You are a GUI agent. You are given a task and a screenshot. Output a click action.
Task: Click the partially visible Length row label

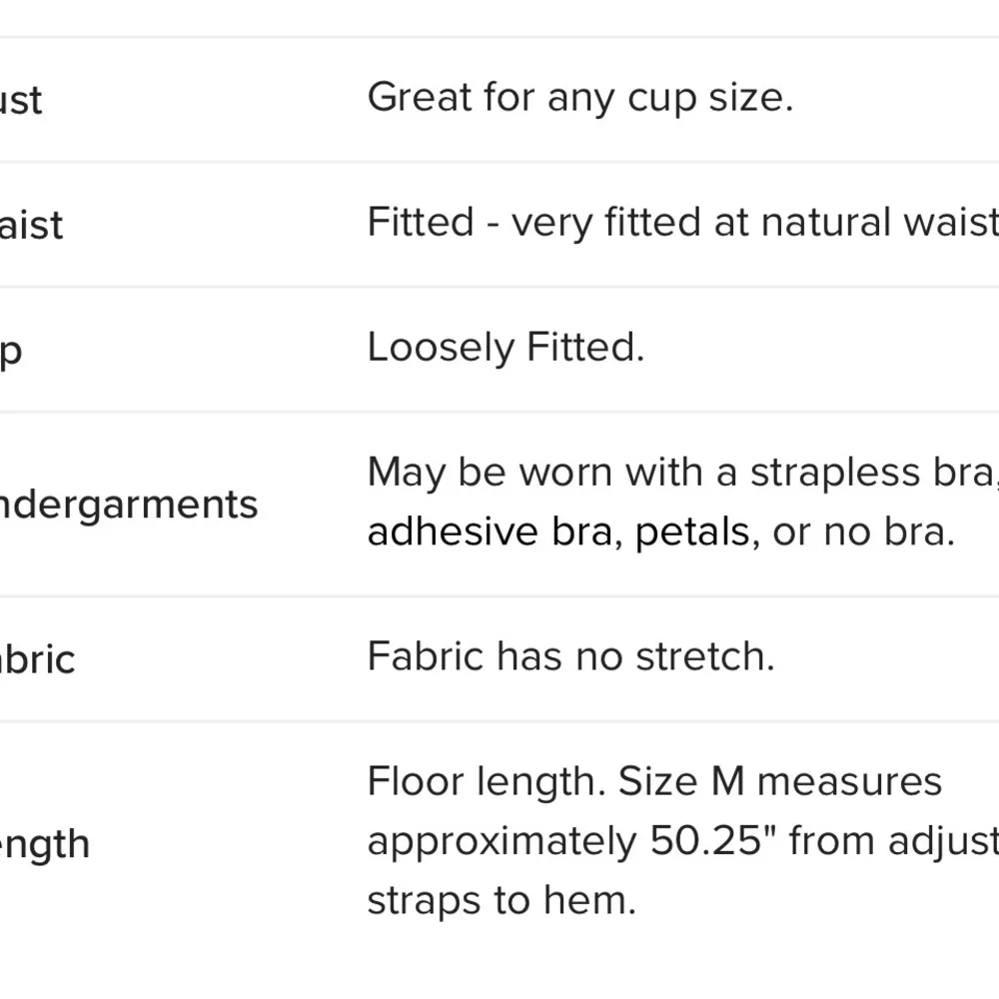45,844
